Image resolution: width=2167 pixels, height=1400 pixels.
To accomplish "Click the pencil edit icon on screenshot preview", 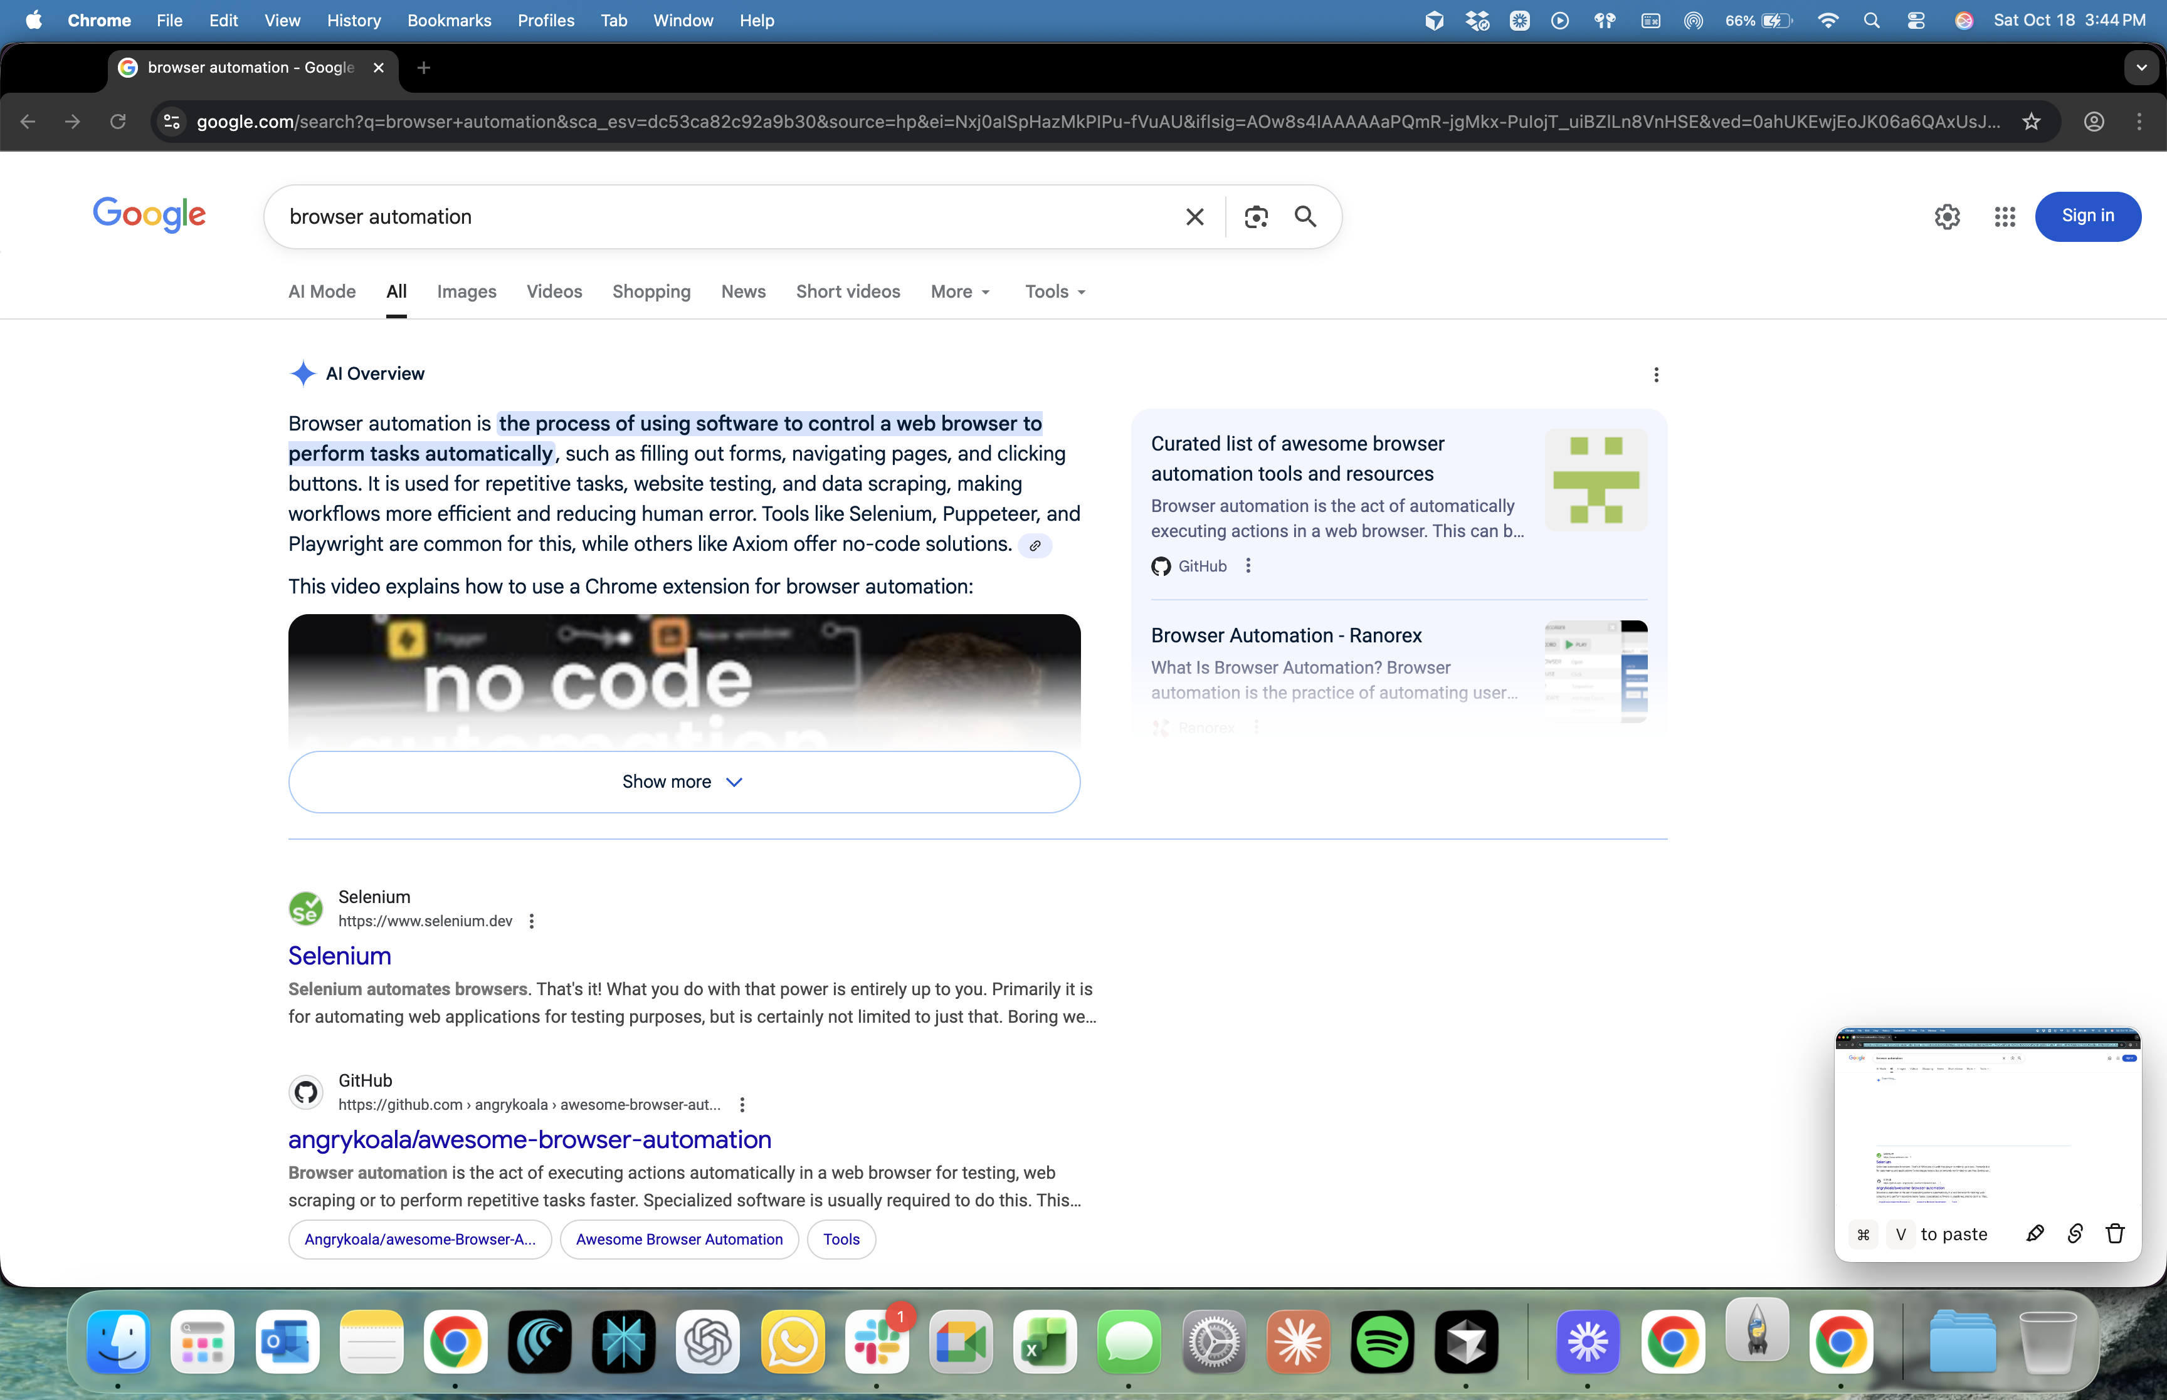I will tap(2035, 1234).
